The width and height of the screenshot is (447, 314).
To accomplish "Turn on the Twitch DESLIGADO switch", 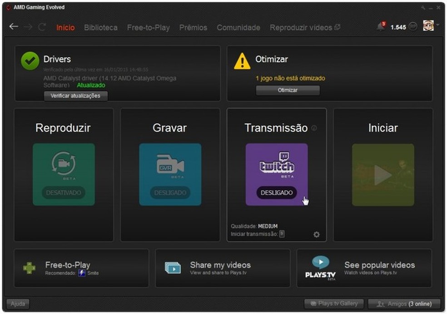I will [x=277, y=192].
